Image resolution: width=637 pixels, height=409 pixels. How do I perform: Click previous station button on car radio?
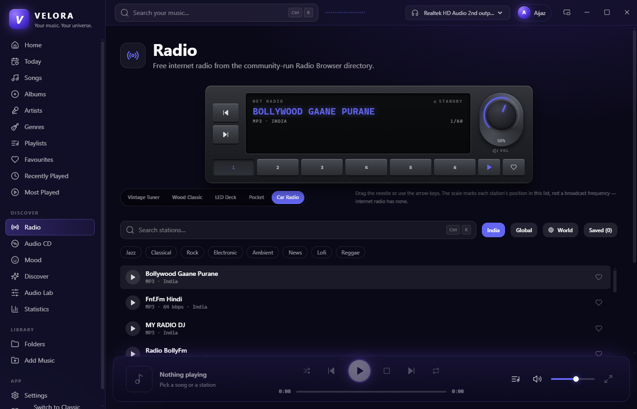(x=226, y=113)
